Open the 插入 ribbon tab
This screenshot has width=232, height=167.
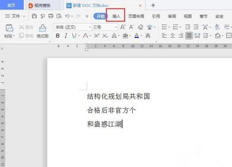click(x=116, y=16)
